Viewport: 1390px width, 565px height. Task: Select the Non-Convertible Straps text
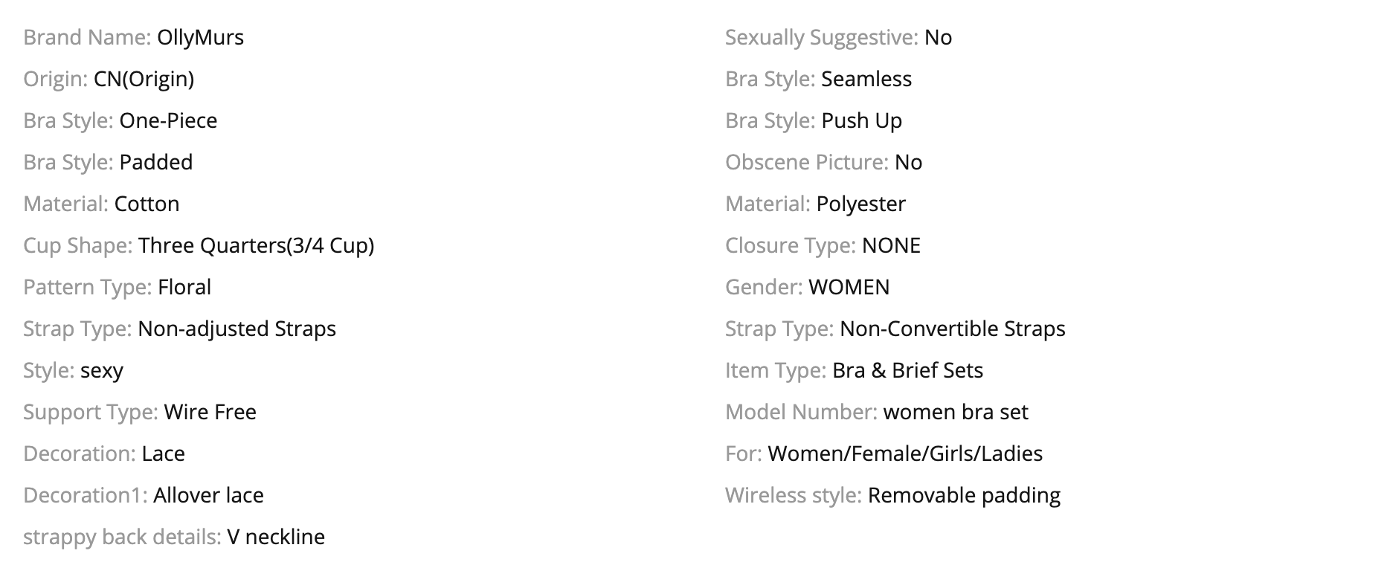click(x=952, y=329)
